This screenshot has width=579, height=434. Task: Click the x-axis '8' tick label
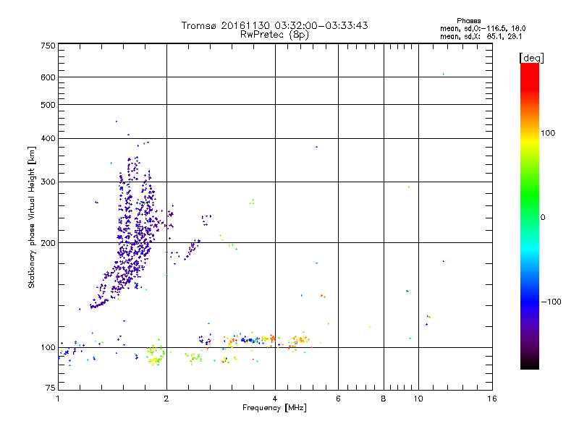(x=384, y=399)
